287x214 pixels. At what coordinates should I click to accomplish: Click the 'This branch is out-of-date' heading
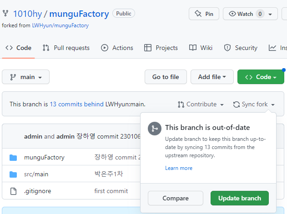click(207, 128)
